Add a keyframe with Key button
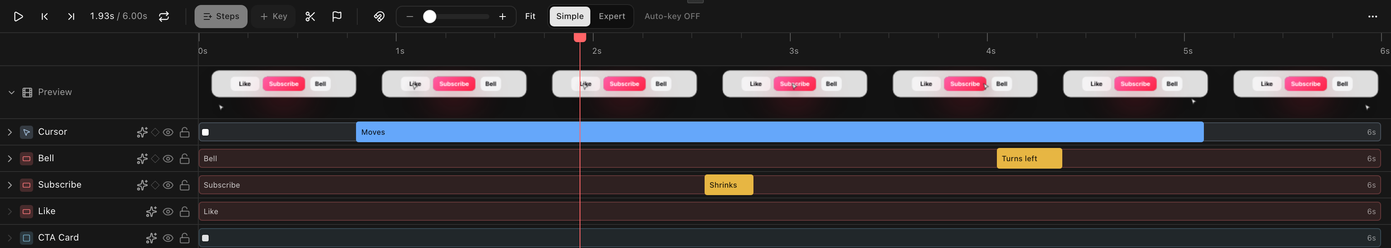Viewport: 1391px width, 248px height. [x=273, y=17]
